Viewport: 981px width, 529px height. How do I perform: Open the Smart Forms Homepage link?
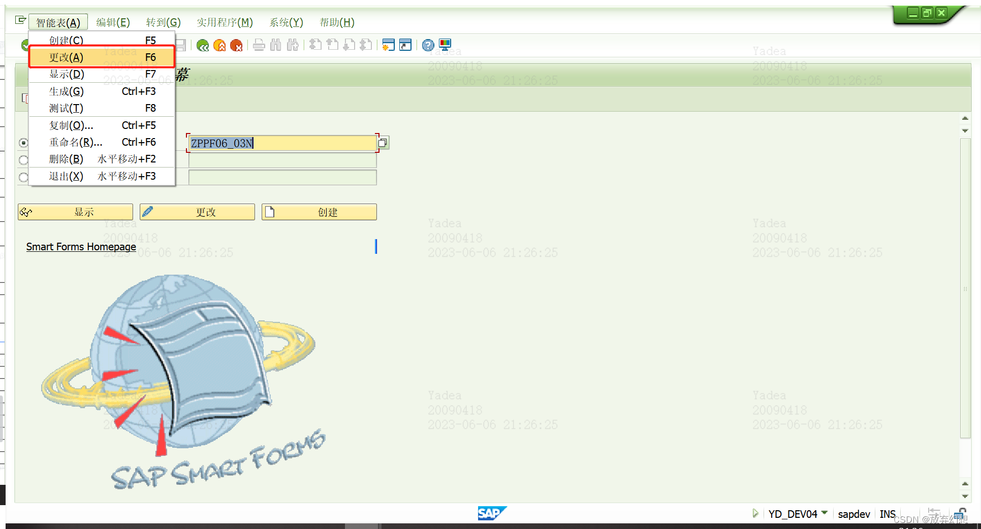pyautogui.click(x=81, y=247)
